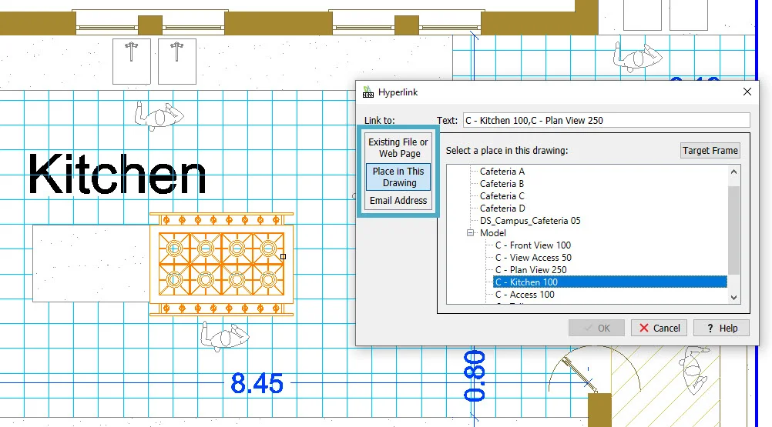Image resolution: width=772 pixels, height=427 pixels.
Task: Select the 8.45 dimension text
Action: (x=257, y=383)
